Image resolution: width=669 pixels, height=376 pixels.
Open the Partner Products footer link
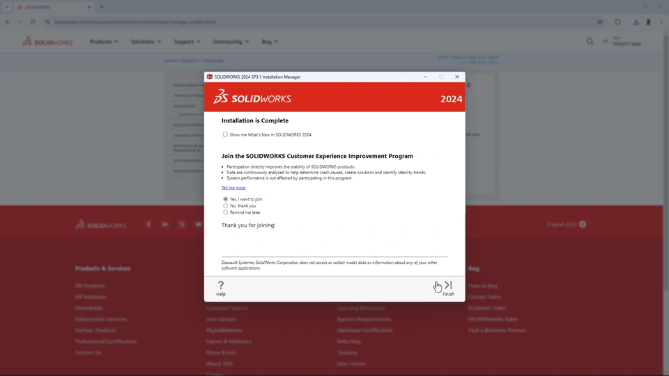95,330
